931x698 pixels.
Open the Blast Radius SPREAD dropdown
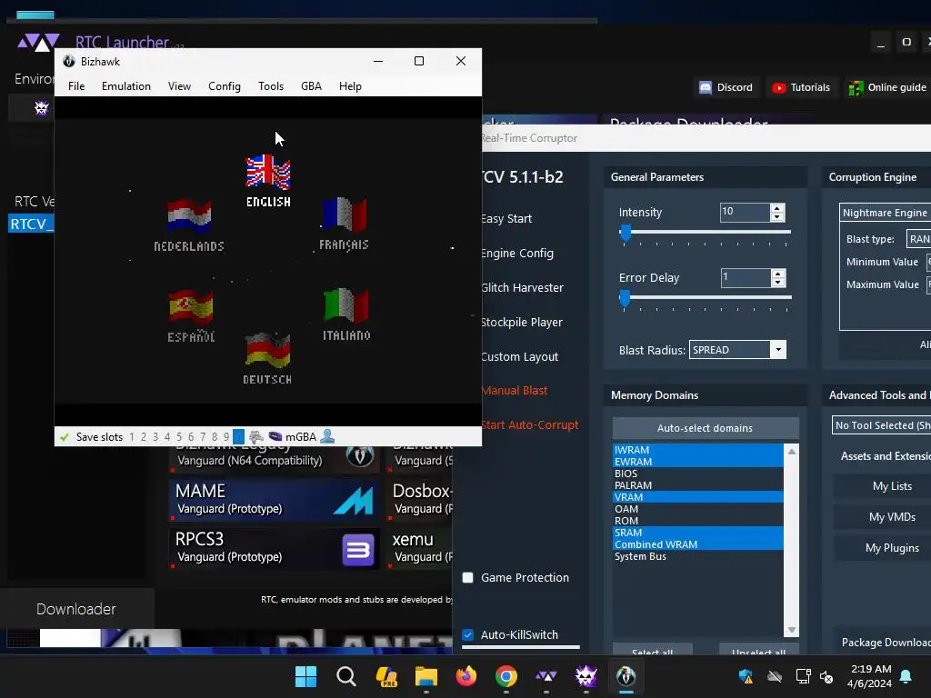778,350
